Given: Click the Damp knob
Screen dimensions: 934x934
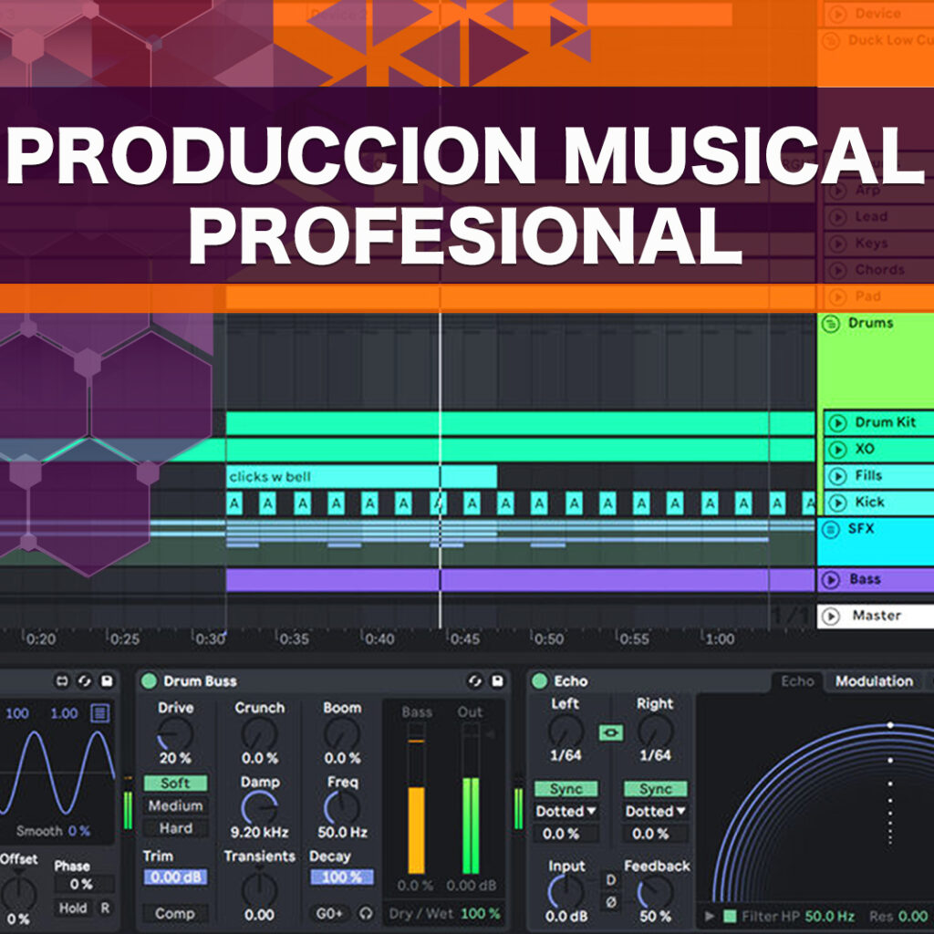Looking at the screenshot, I should pyautogui.click(x=259, y=808).
